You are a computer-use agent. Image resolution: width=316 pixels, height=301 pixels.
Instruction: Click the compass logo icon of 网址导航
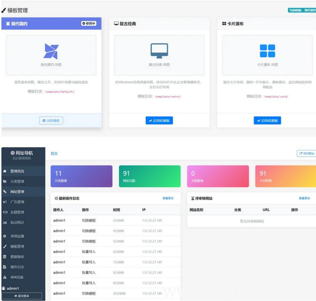coord(13,153)
